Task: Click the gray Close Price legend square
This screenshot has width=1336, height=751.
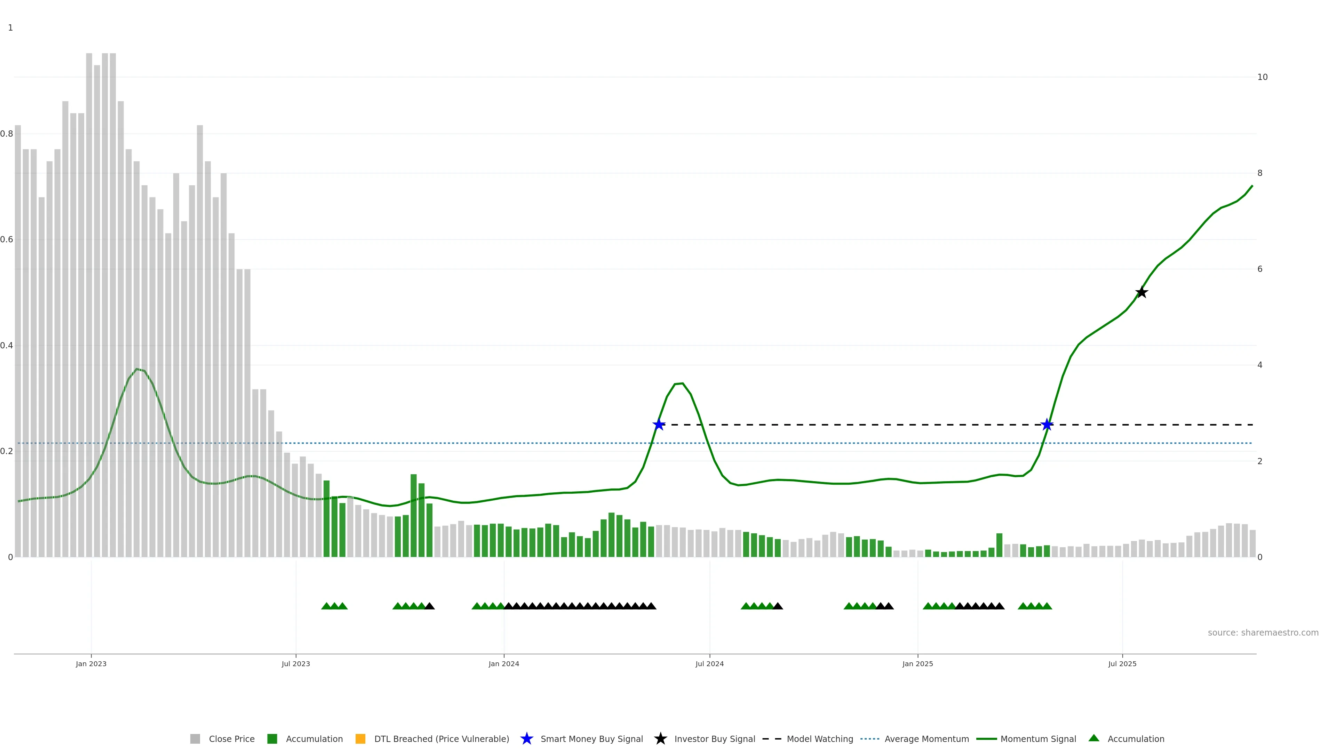Action: pos(195,738)
